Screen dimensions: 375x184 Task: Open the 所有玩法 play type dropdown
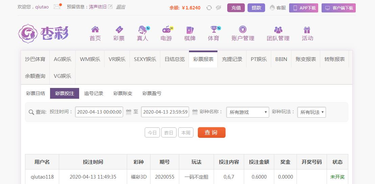(311, 112)
